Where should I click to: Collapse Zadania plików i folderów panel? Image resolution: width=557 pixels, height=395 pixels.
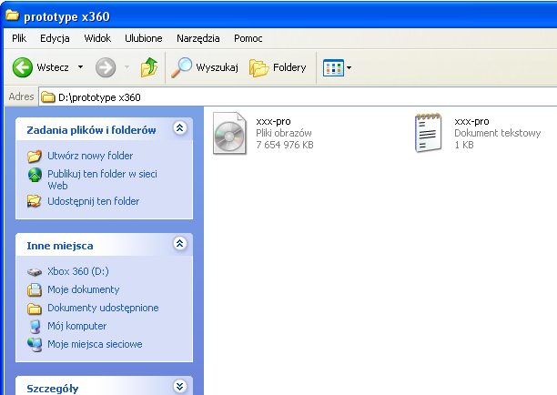click(x=179, y=129)
